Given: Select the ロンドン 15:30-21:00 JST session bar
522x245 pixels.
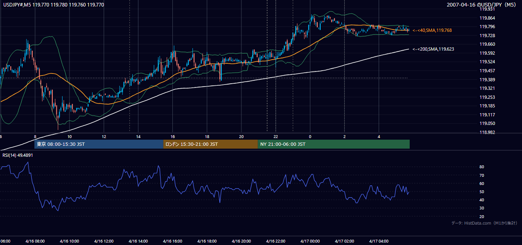Looking at the screenshot, I should [210, 144].
